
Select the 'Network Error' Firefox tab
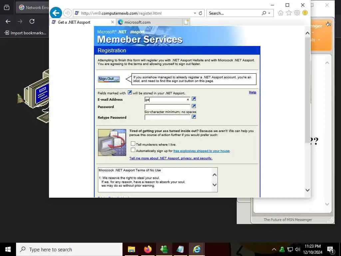point(33,8)
